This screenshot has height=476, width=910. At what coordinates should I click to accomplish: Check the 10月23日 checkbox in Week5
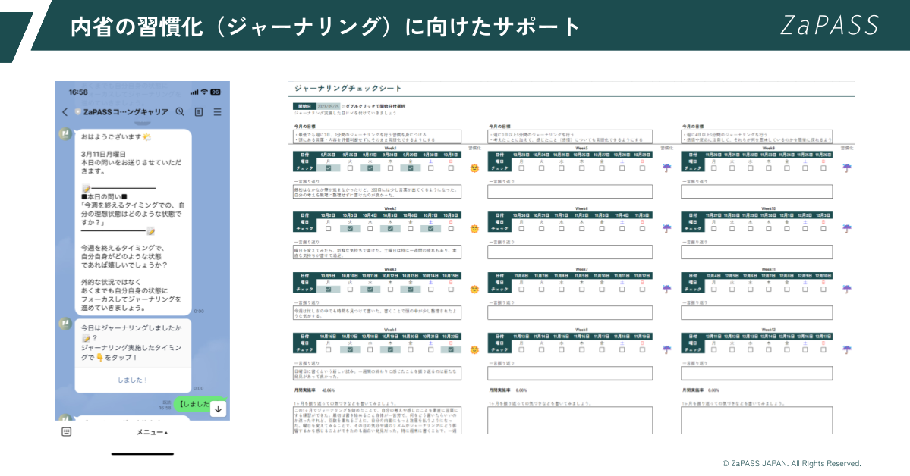point(521,168)
